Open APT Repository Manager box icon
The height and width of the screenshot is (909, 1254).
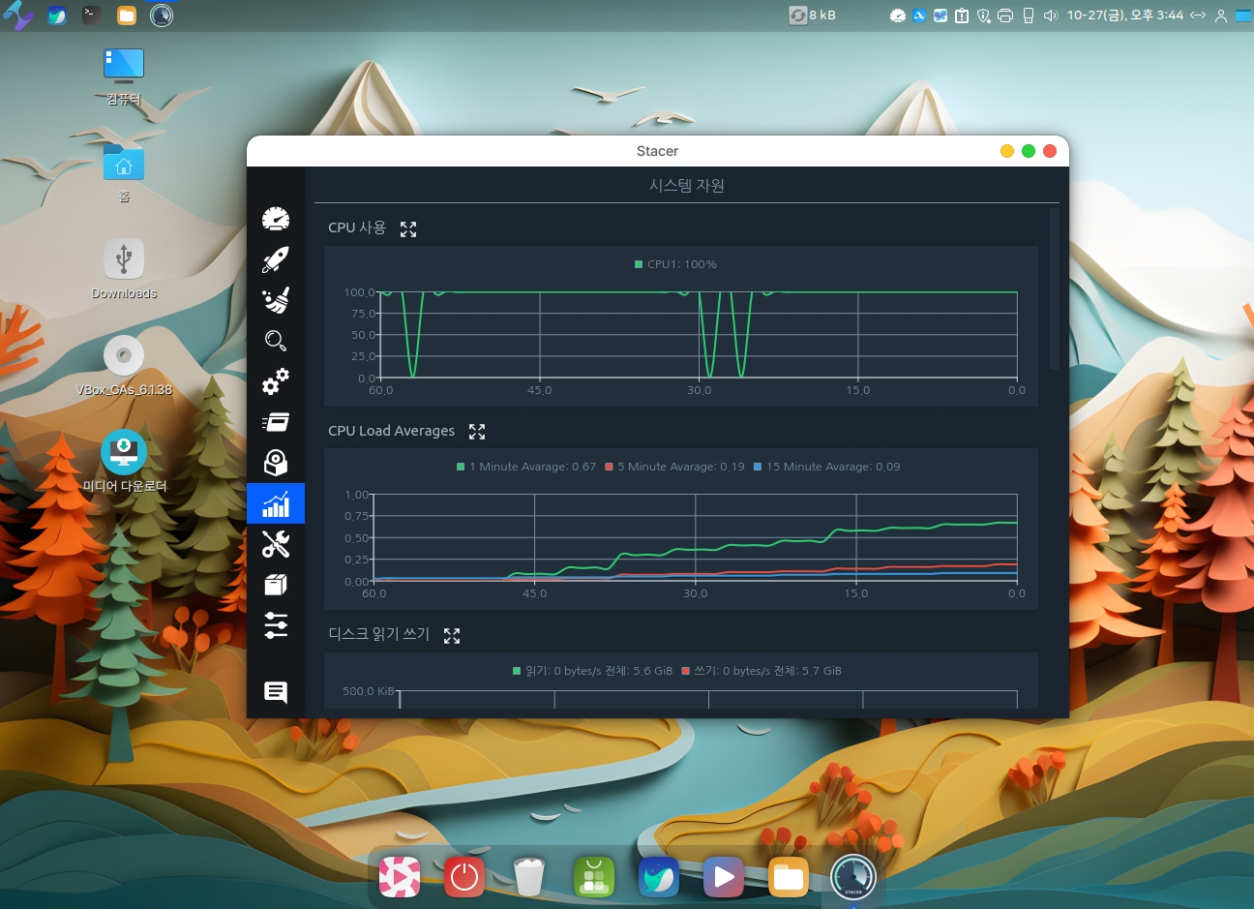[276, 585]
